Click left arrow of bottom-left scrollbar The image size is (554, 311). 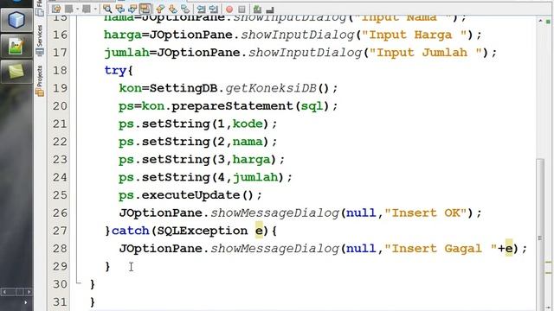(x=4, y=292)
